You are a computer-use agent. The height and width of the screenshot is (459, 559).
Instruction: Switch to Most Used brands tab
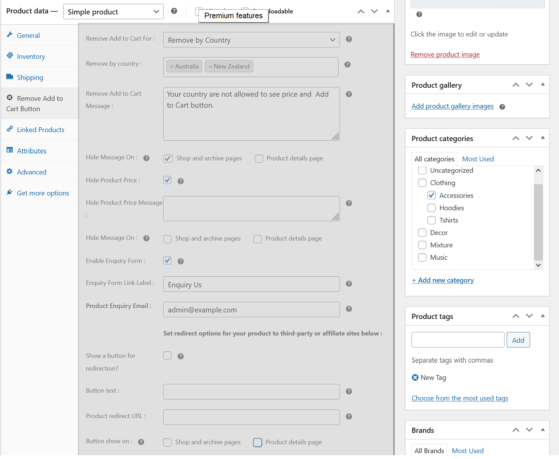coord(468,451)
